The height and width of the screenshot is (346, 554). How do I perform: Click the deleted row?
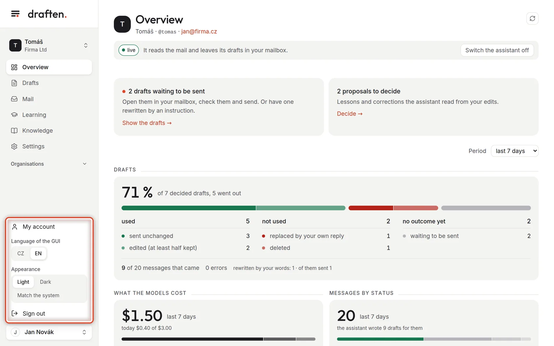pyautogui.click(x=326, y=248)
